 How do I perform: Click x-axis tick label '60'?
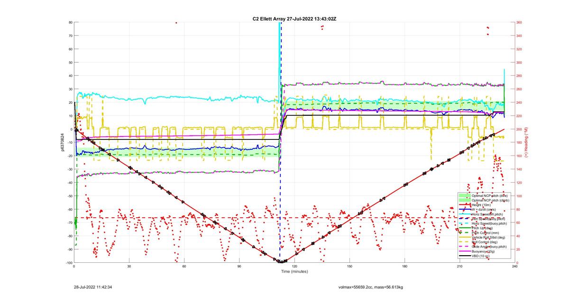(x=184, y=267)
